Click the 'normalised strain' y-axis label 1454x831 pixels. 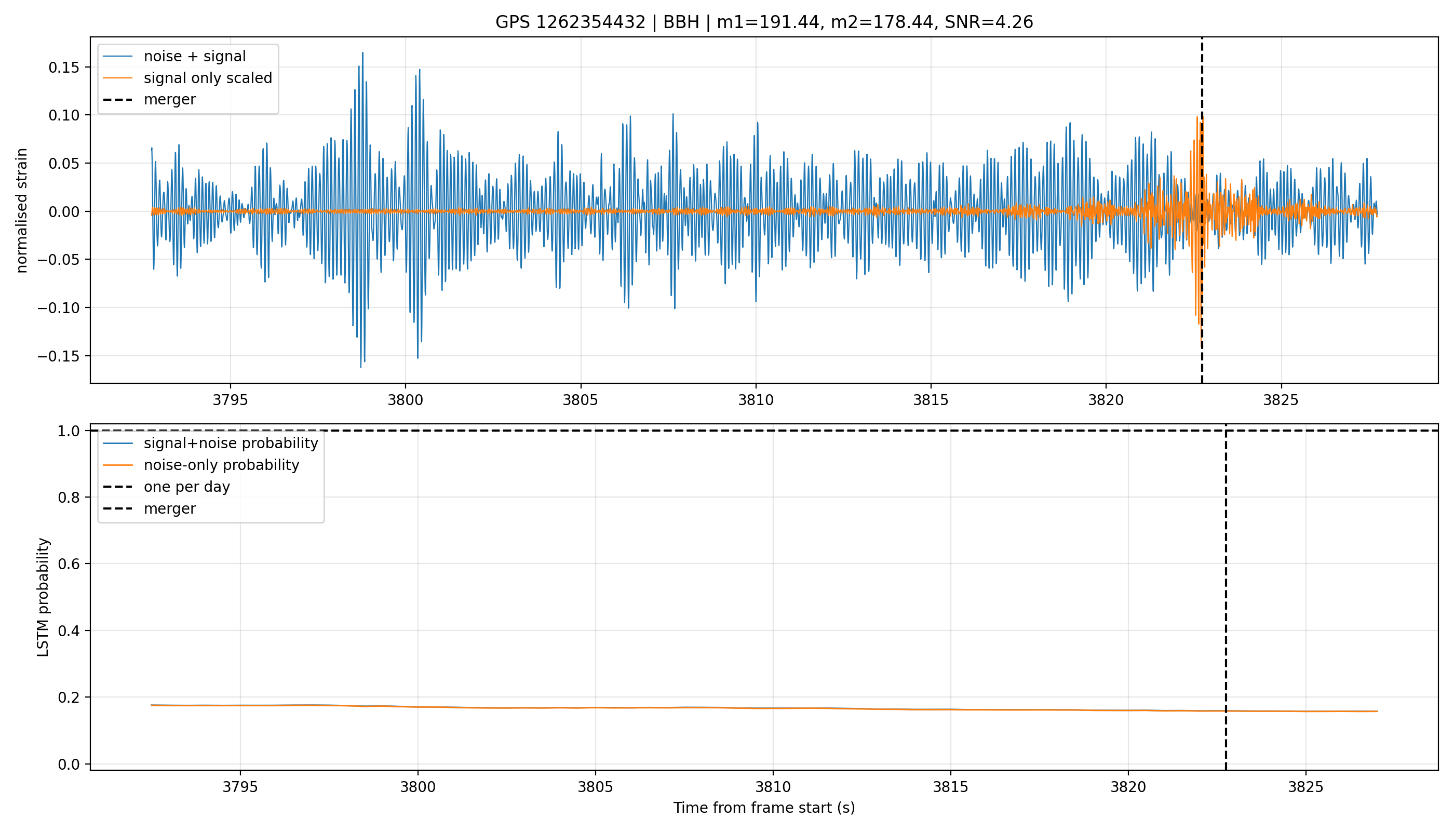(x=22, y=210)
